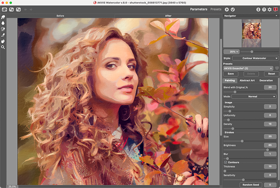Open Help question mark icon
The width and height of the screenshot is (280, 188).
[x=263, y=9]
